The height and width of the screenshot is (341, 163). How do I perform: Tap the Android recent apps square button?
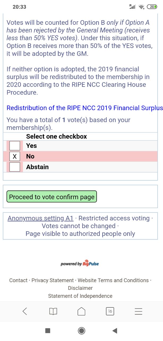tap(48, 331)
